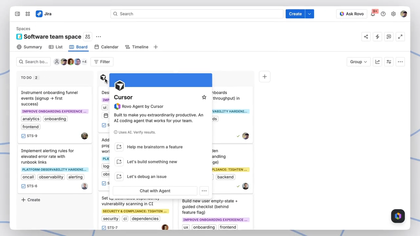Enter full screen mode
Image resolution: width=420 pixels, height=236 pixels.
400,37
